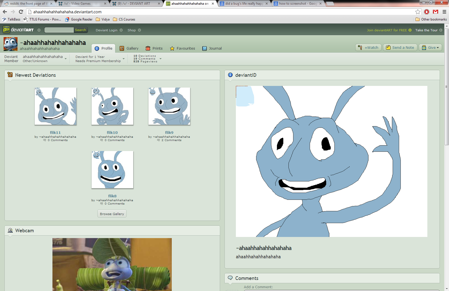The image size is (449, 291).
Task: Click the user avatar image
Action: tap(11, 44)
